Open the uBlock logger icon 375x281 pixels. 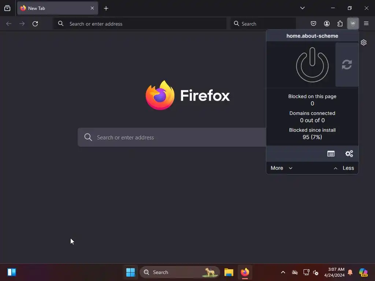pyautogui.click(x=331, y=154)
